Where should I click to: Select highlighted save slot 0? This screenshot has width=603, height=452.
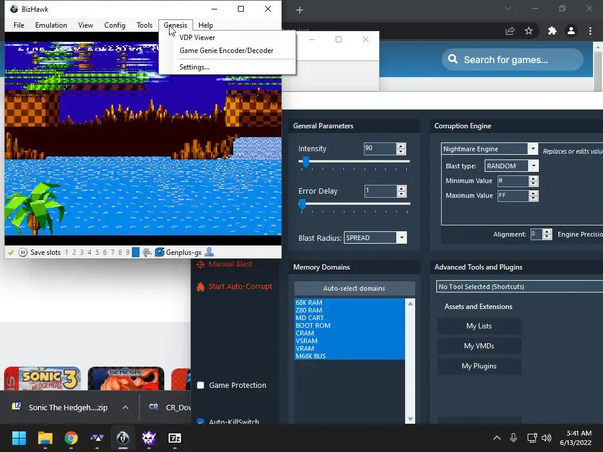tap(135, 252)
